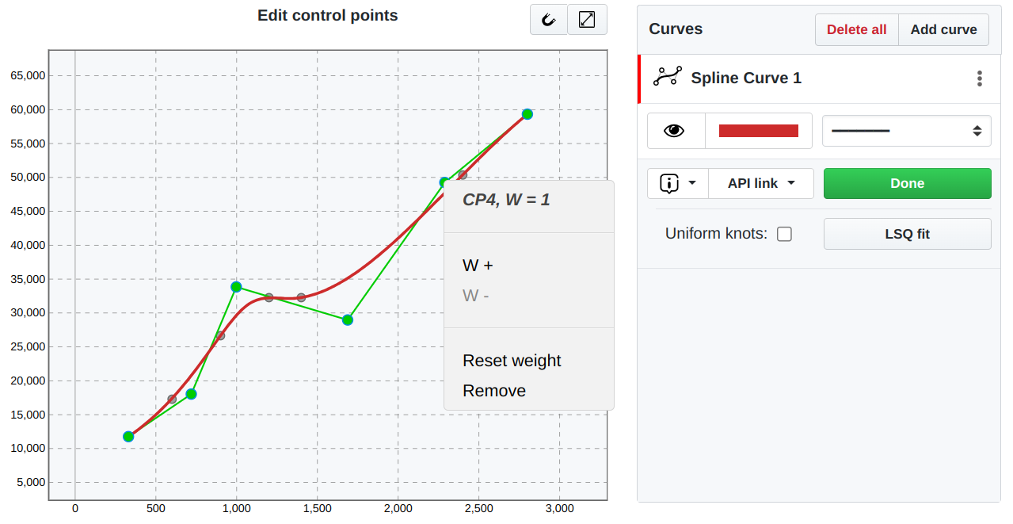Select Remove in the CP4 context menu
Image resolution: width=1013 pixels, height=524 pixels.
click(x=494, y=390)
